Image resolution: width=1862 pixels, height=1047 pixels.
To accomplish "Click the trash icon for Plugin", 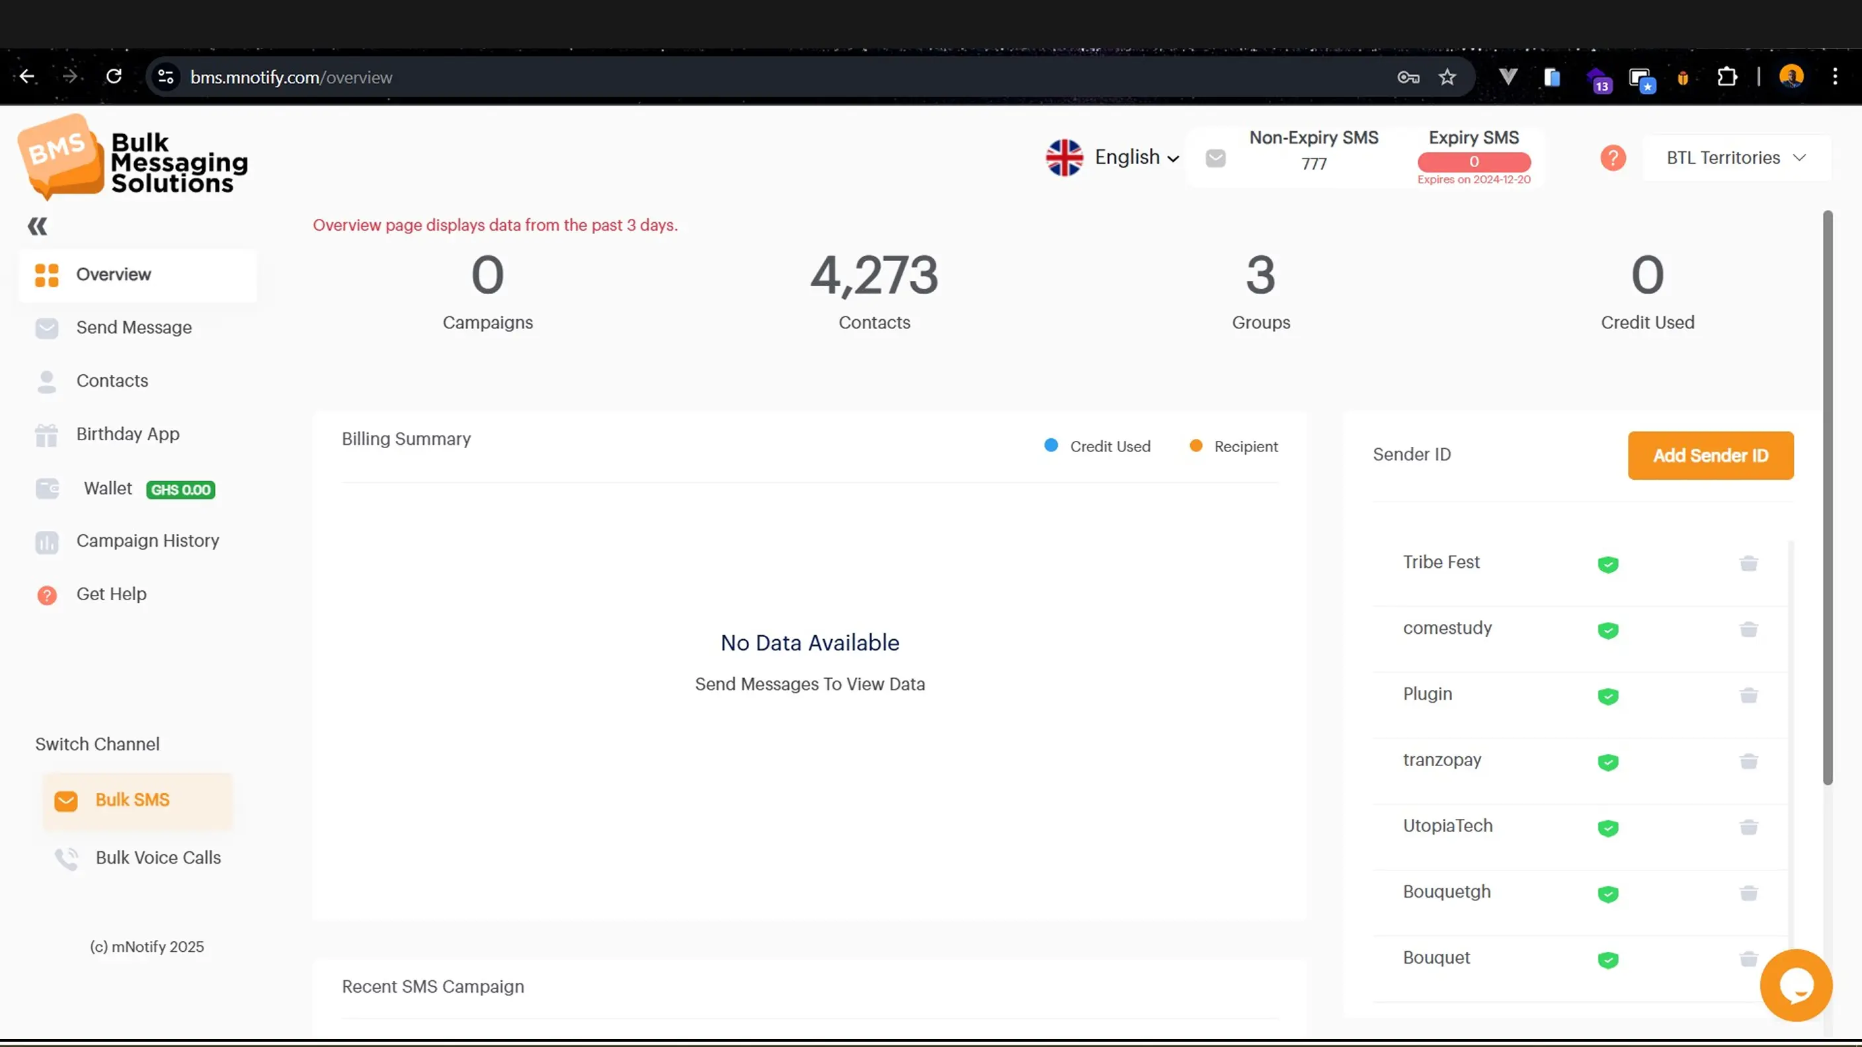I will point(1748,695).
